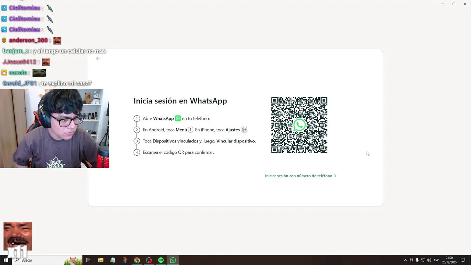Screen dimensions: 471x265
Task: Open network settings from system tray
Action: point(423,260)
